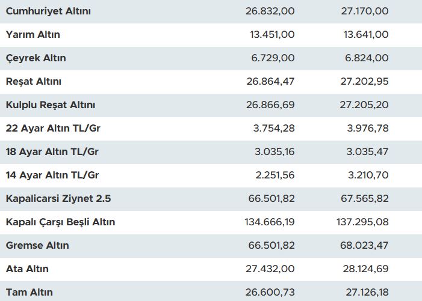Viewport: 422px width, 301px height.
Task: Select Tam Altın buy price 26.600,73
Action: click(270, 293)
